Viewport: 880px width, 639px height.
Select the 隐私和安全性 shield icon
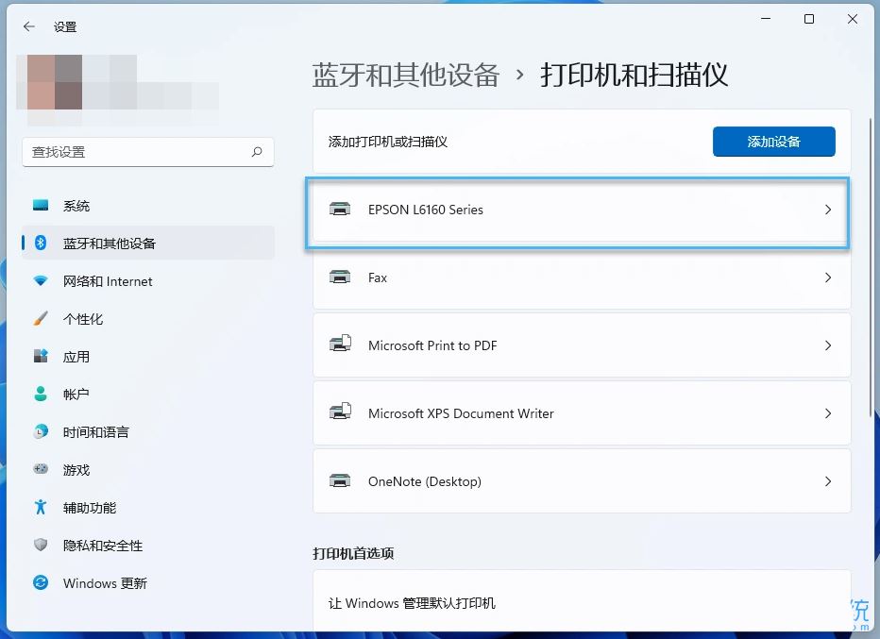click(x=40, y=545)
